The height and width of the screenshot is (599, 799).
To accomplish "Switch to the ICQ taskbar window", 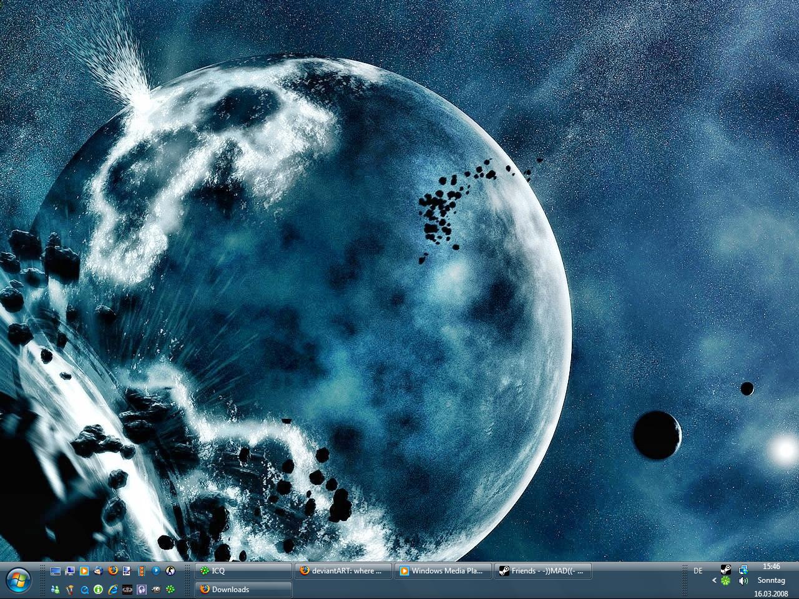I will [243, 571].
